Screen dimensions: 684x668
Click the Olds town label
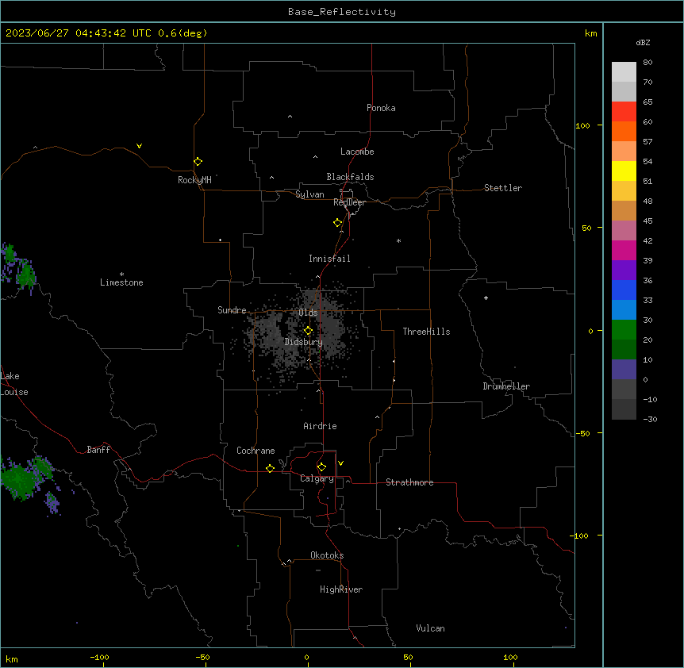coord(308,313)
